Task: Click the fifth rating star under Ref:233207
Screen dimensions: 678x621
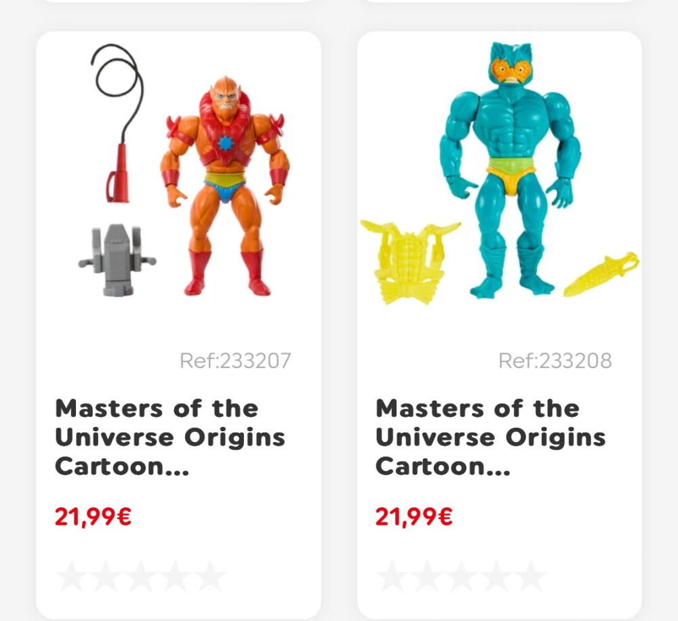Action: pyautogui.click(x=210, y=576)
